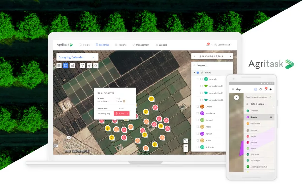Open the Plots & Crops dropdown on phone
303x185 pixels.
(256, 104)
